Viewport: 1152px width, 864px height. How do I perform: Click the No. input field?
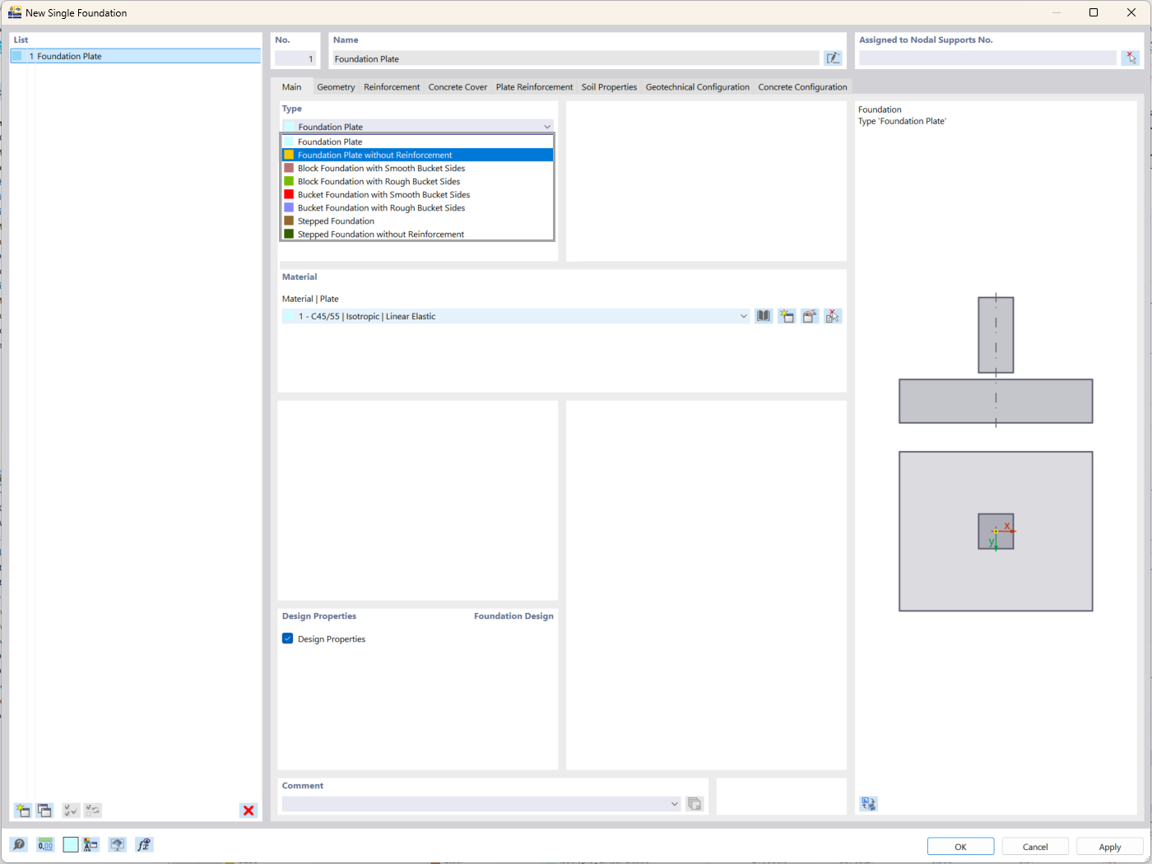(295, 58)
